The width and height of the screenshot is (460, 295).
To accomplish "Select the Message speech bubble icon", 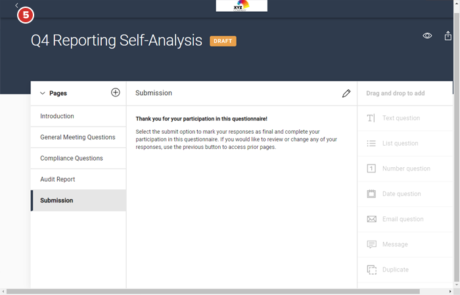I will [x=371, y=245].
